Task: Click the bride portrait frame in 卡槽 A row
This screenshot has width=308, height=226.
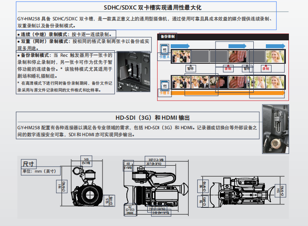Action: pos(275,56)
